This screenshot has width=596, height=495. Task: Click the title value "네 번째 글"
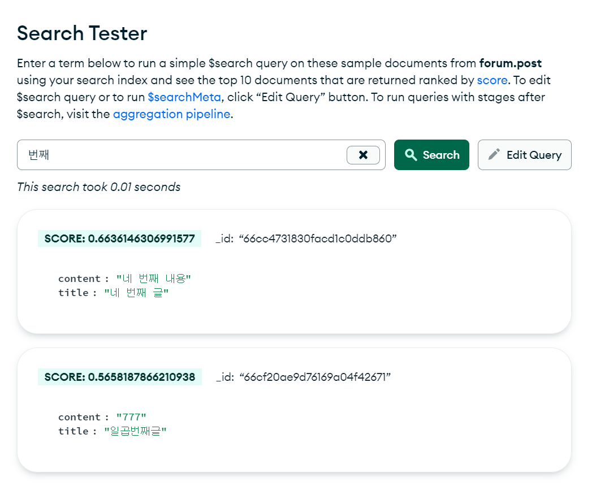coord(137,293)
